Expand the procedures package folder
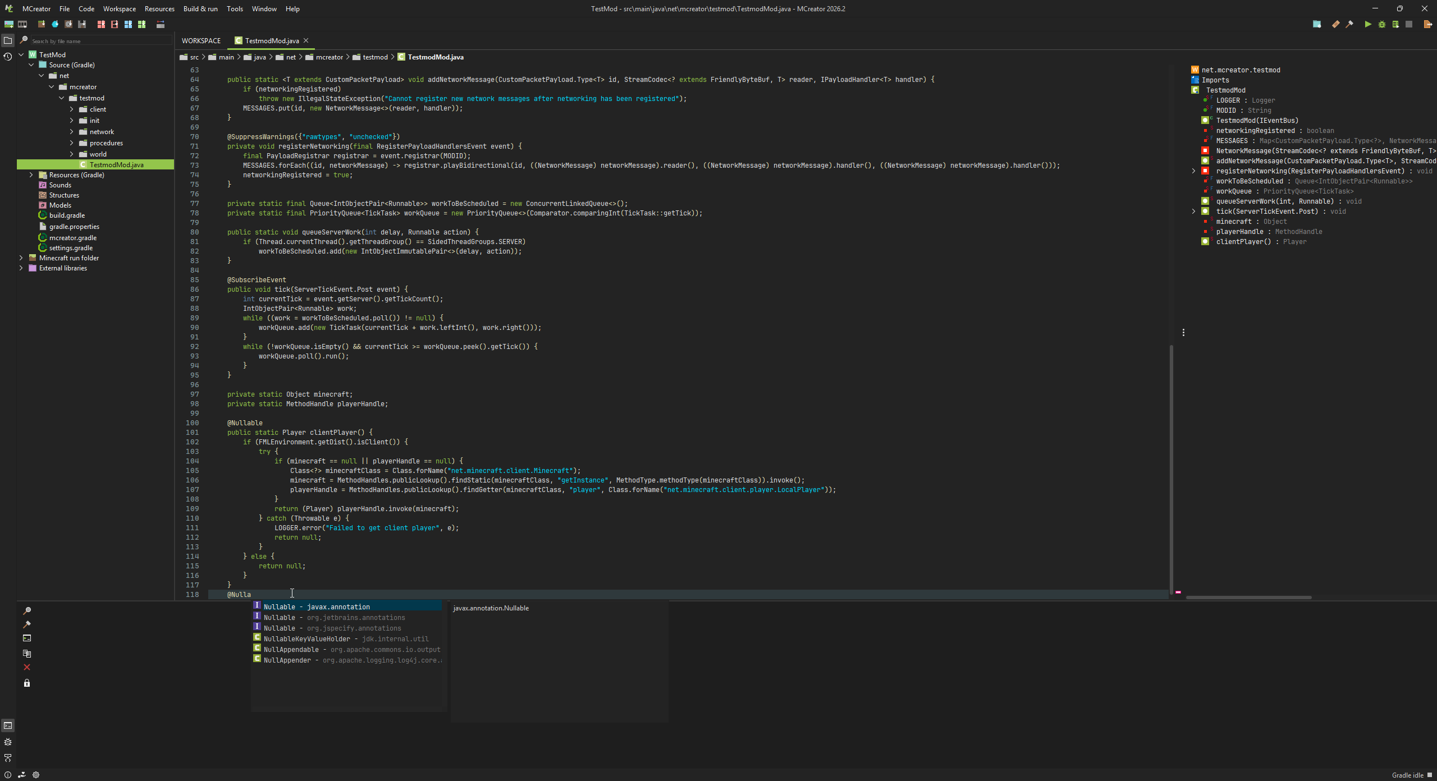 click(71, 143)
